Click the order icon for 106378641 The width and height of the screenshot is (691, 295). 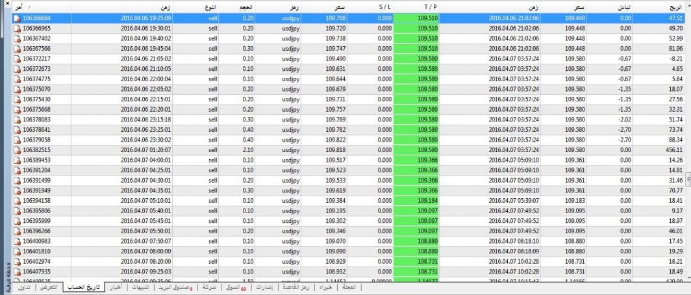[17, 130]
